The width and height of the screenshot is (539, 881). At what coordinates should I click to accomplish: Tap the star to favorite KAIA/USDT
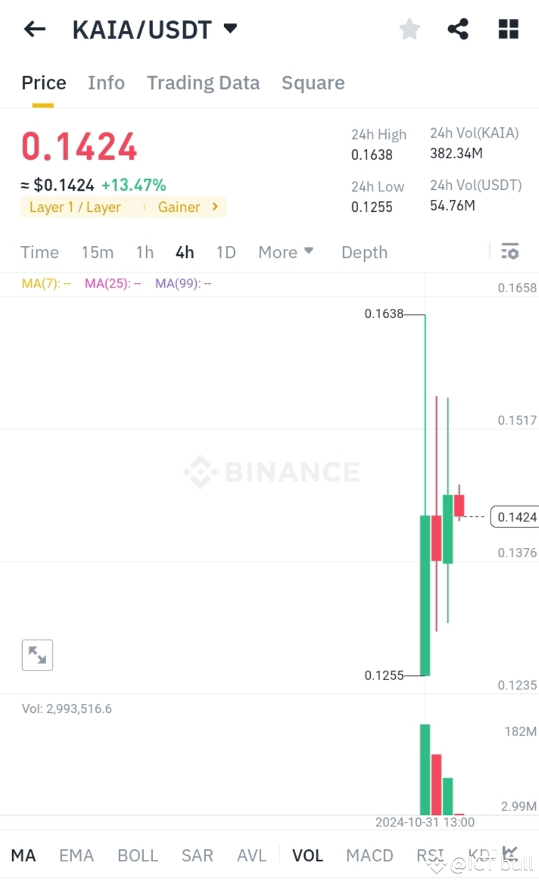[409, 29]
